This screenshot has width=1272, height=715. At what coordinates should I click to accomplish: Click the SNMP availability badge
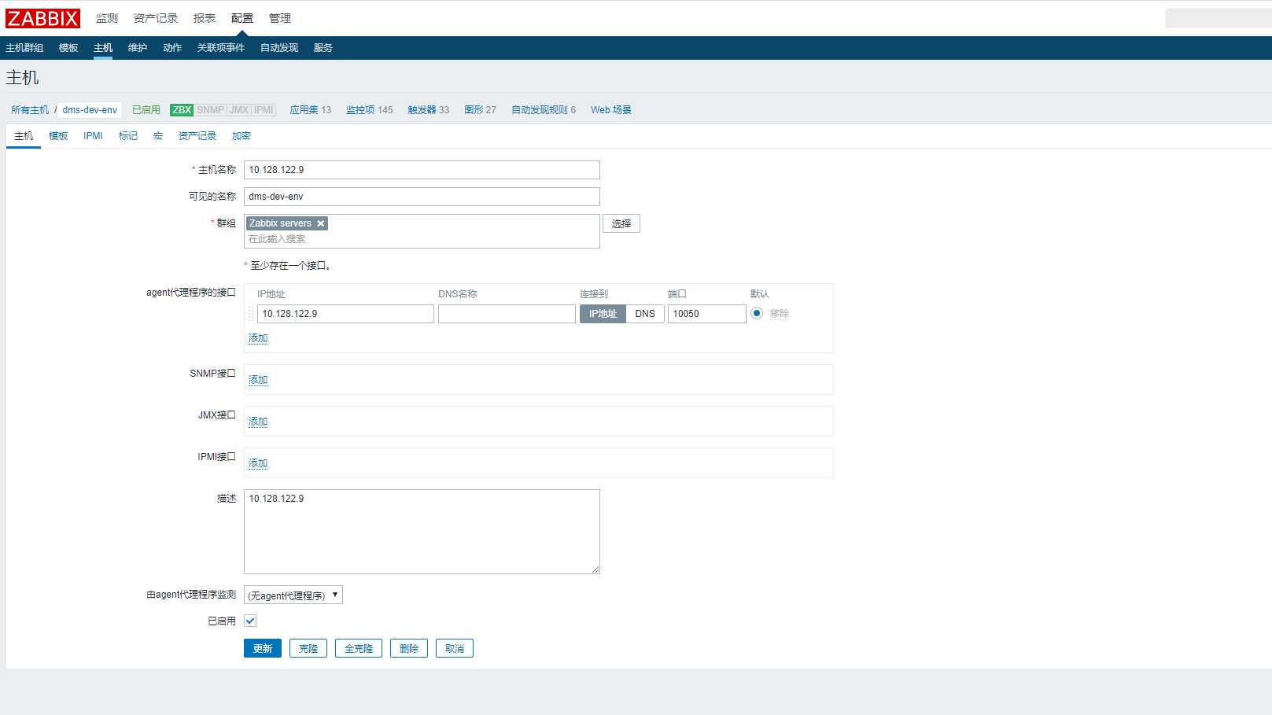[210, 110]
